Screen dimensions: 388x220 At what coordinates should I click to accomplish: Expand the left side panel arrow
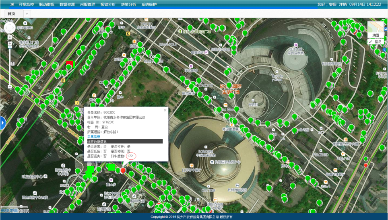[2, 123]
